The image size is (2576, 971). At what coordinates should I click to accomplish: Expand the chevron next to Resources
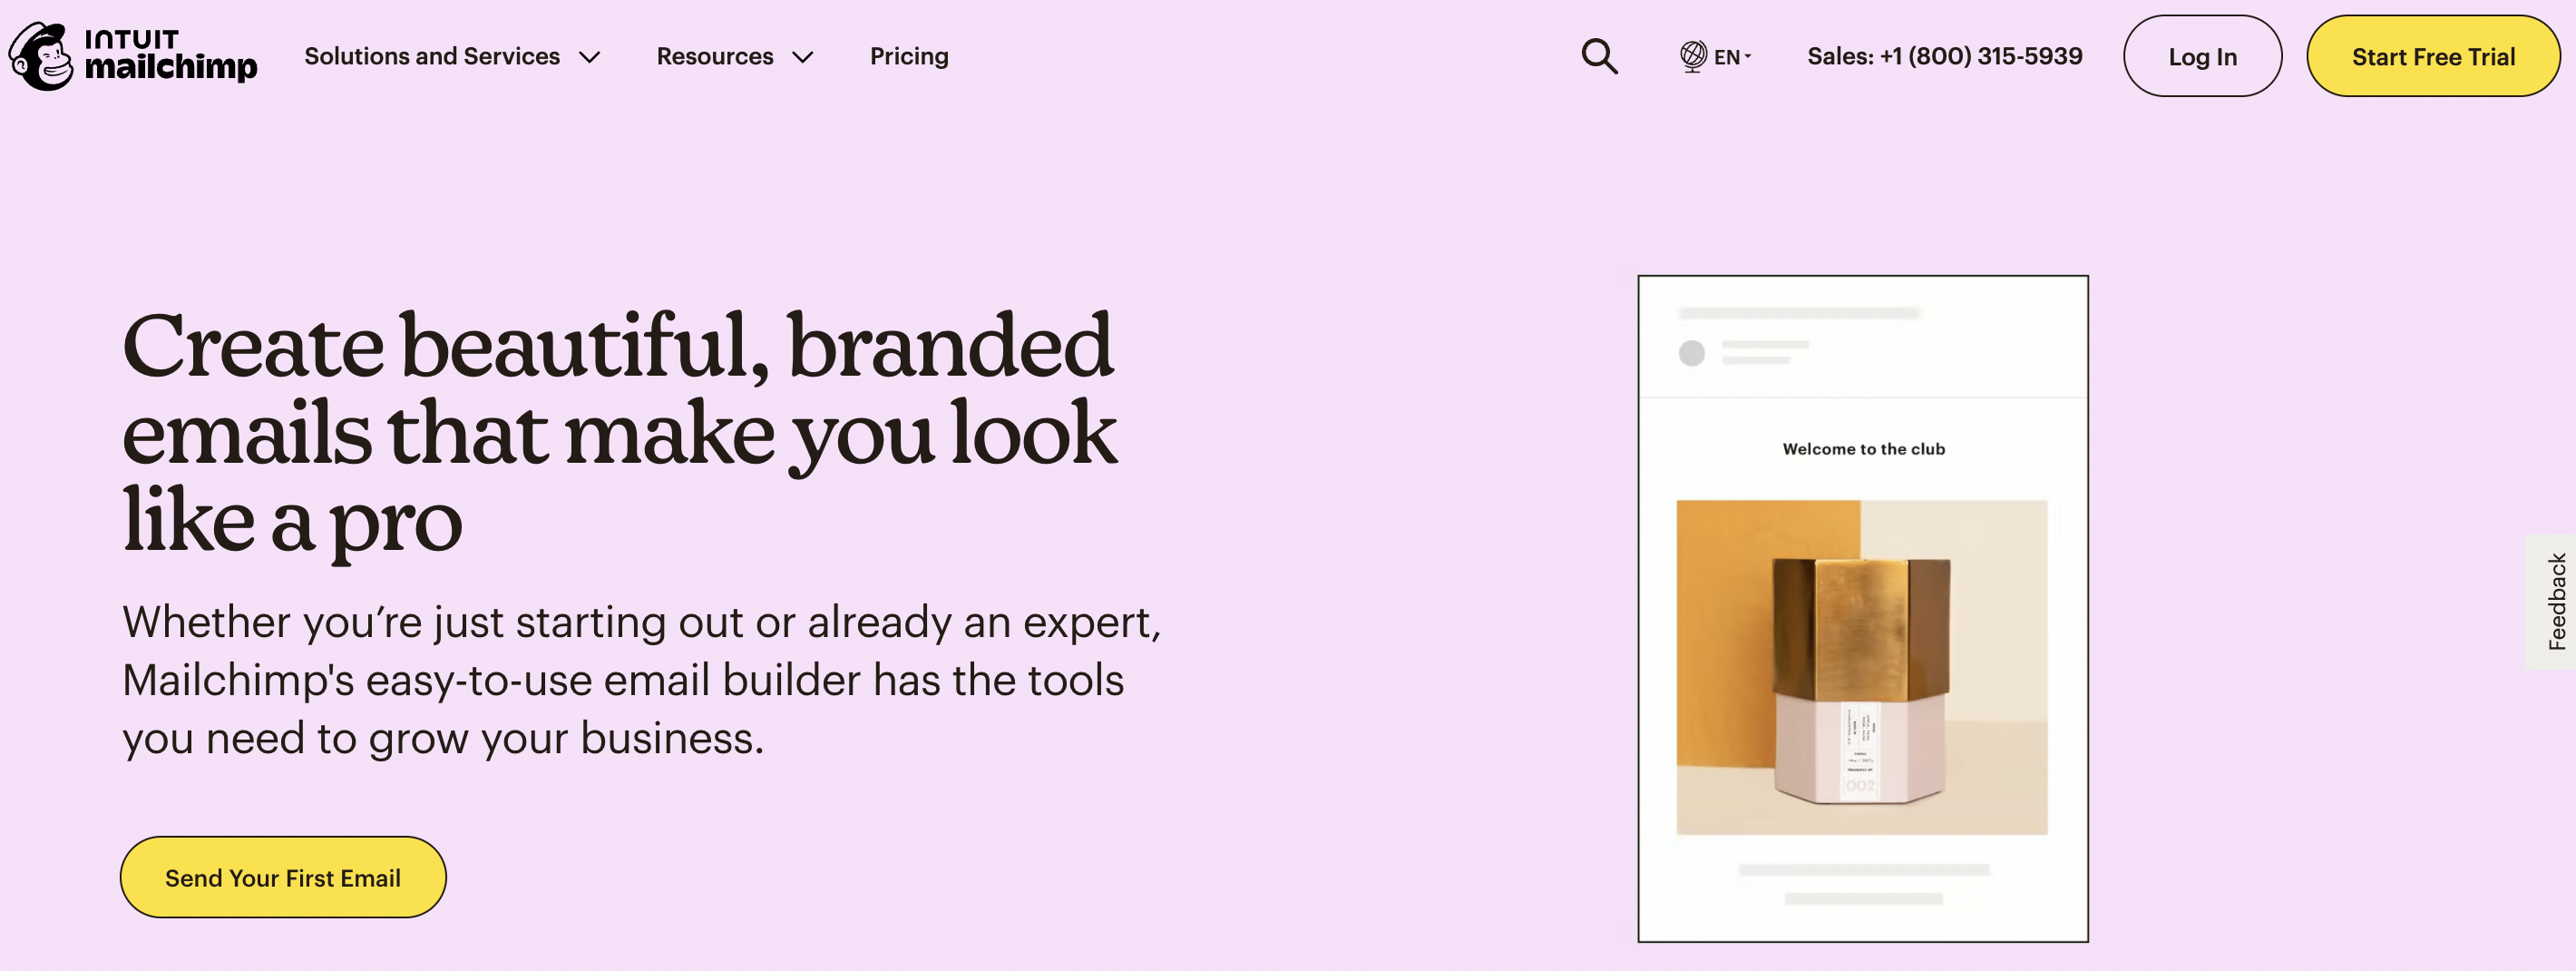[802, 57]
